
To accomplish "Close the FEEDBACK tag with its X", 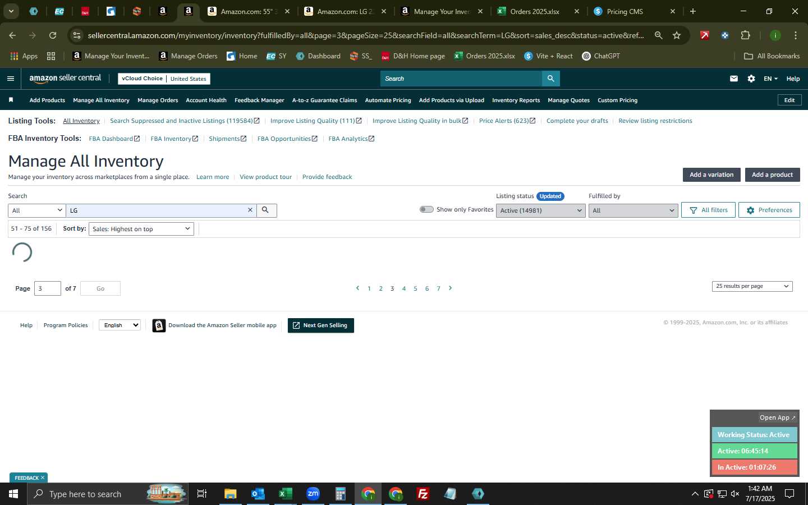I will coord(42,478).
